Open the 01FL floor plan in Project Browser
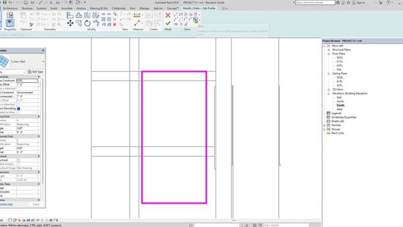The image size is (403, 227). point(340,62)
